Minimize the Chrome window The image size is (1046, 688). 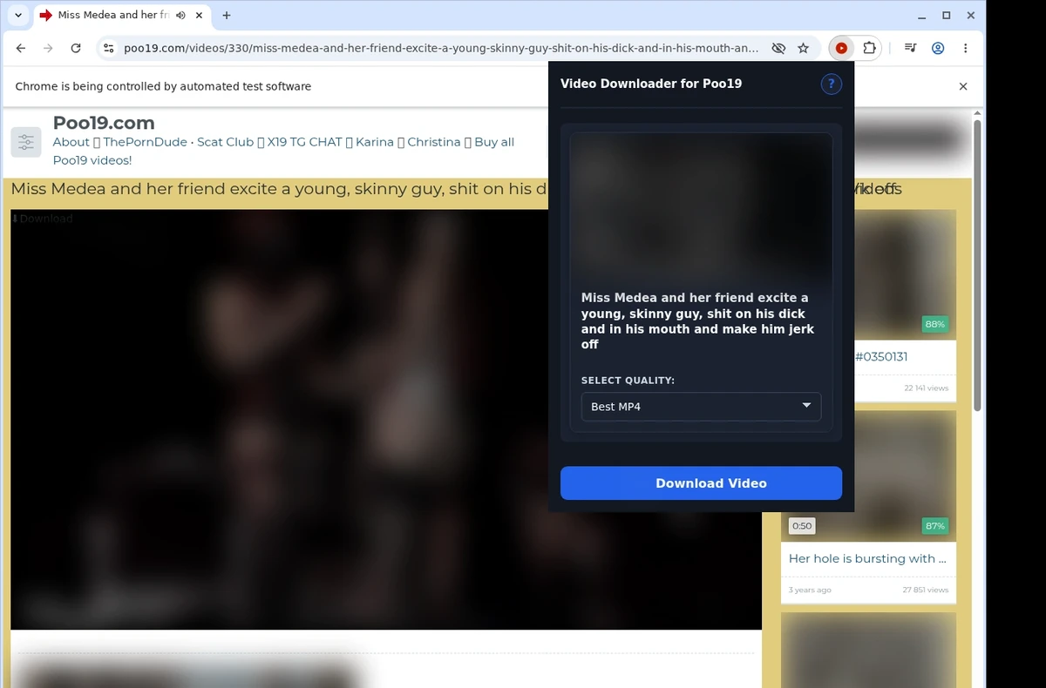coord(922,16)
